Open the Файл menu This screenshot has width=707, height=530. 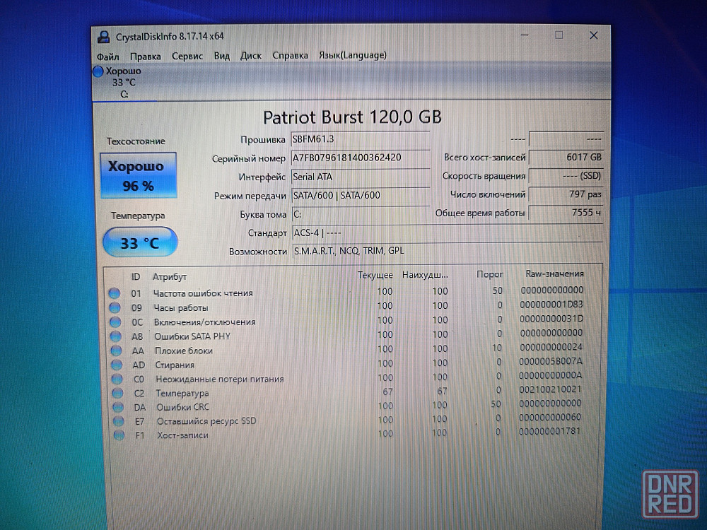(107, 56)
